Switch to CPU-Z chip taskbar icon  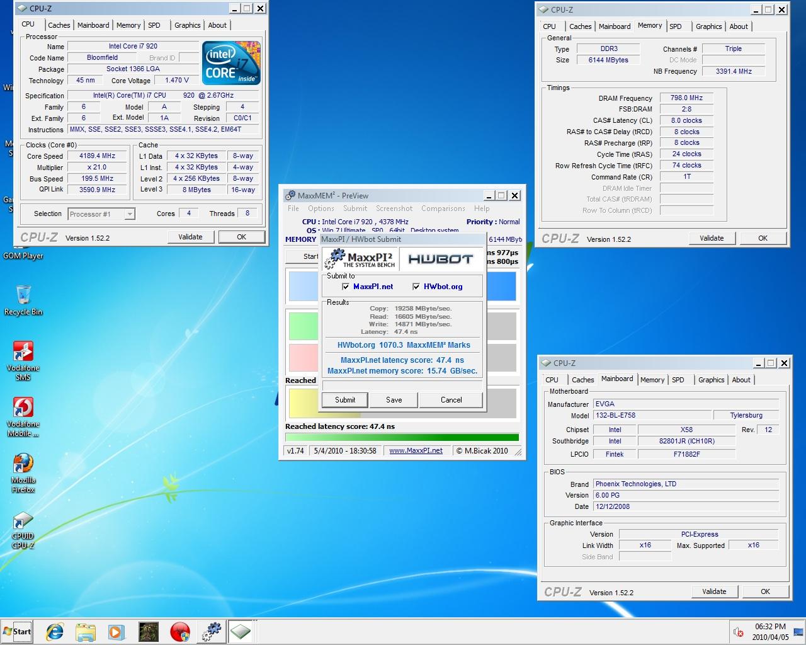pyautogui.click(x=241, y=631)
